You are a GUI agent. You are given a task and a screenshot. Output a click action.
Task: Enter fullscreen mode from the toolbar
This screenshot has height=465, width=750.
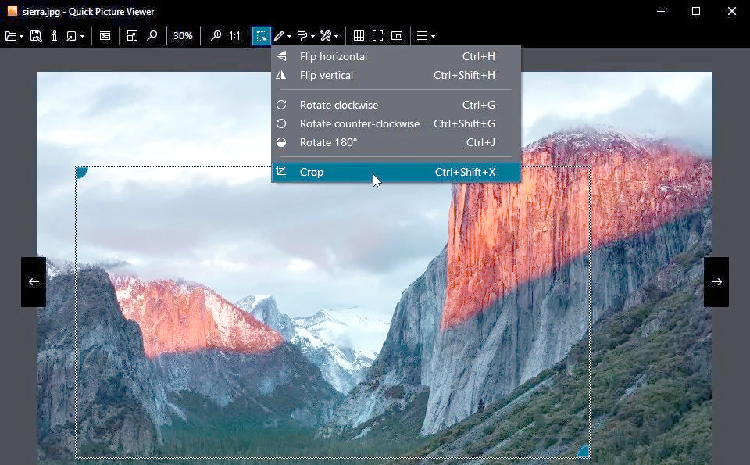click(x=377, y=36)
